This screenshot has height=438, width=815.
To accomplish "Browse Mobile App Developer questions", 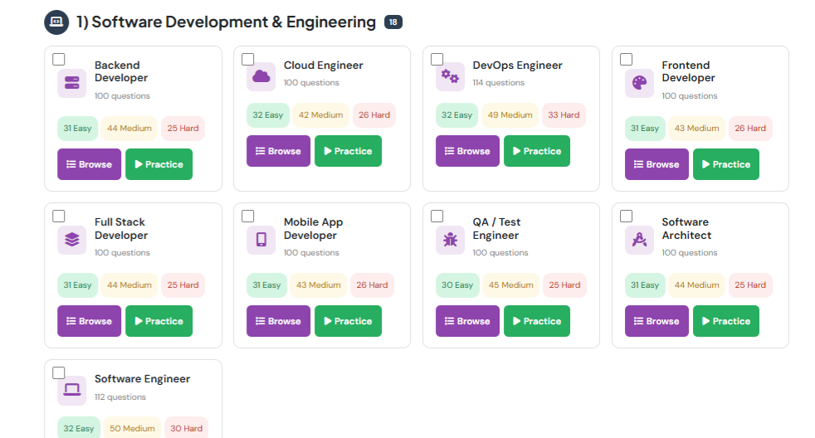I will click(x=279, y=321).
